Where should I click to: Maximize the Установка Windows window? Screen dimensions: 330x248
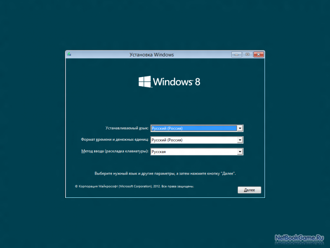[x=247, y=54]
